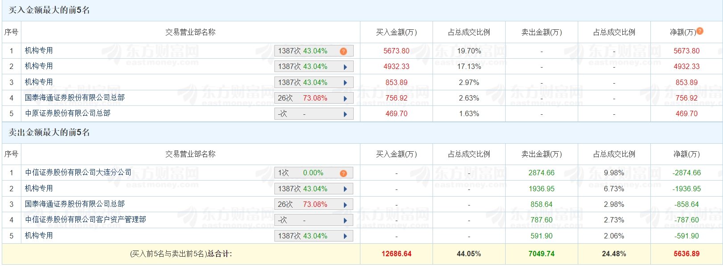The height and width of the screenshot is (266, 723).
Task: Click the total net amount 5636.89
Action: [686, 254]
